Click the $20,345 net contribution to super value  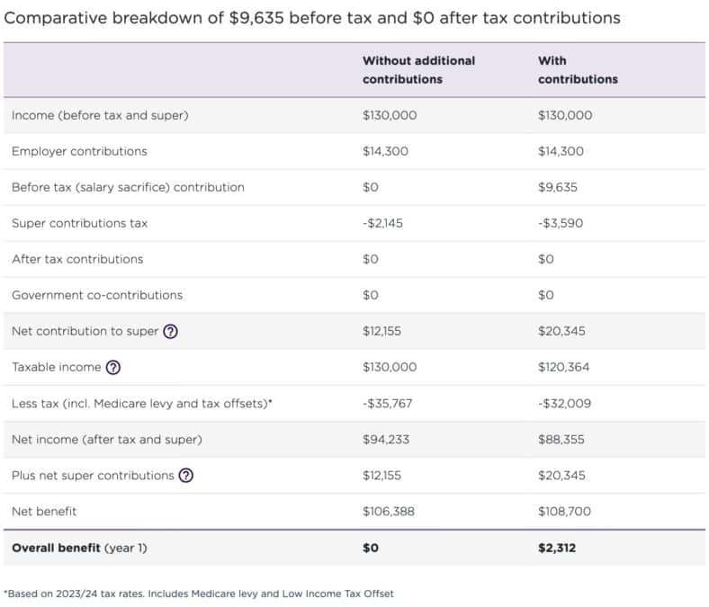point(561,331)
